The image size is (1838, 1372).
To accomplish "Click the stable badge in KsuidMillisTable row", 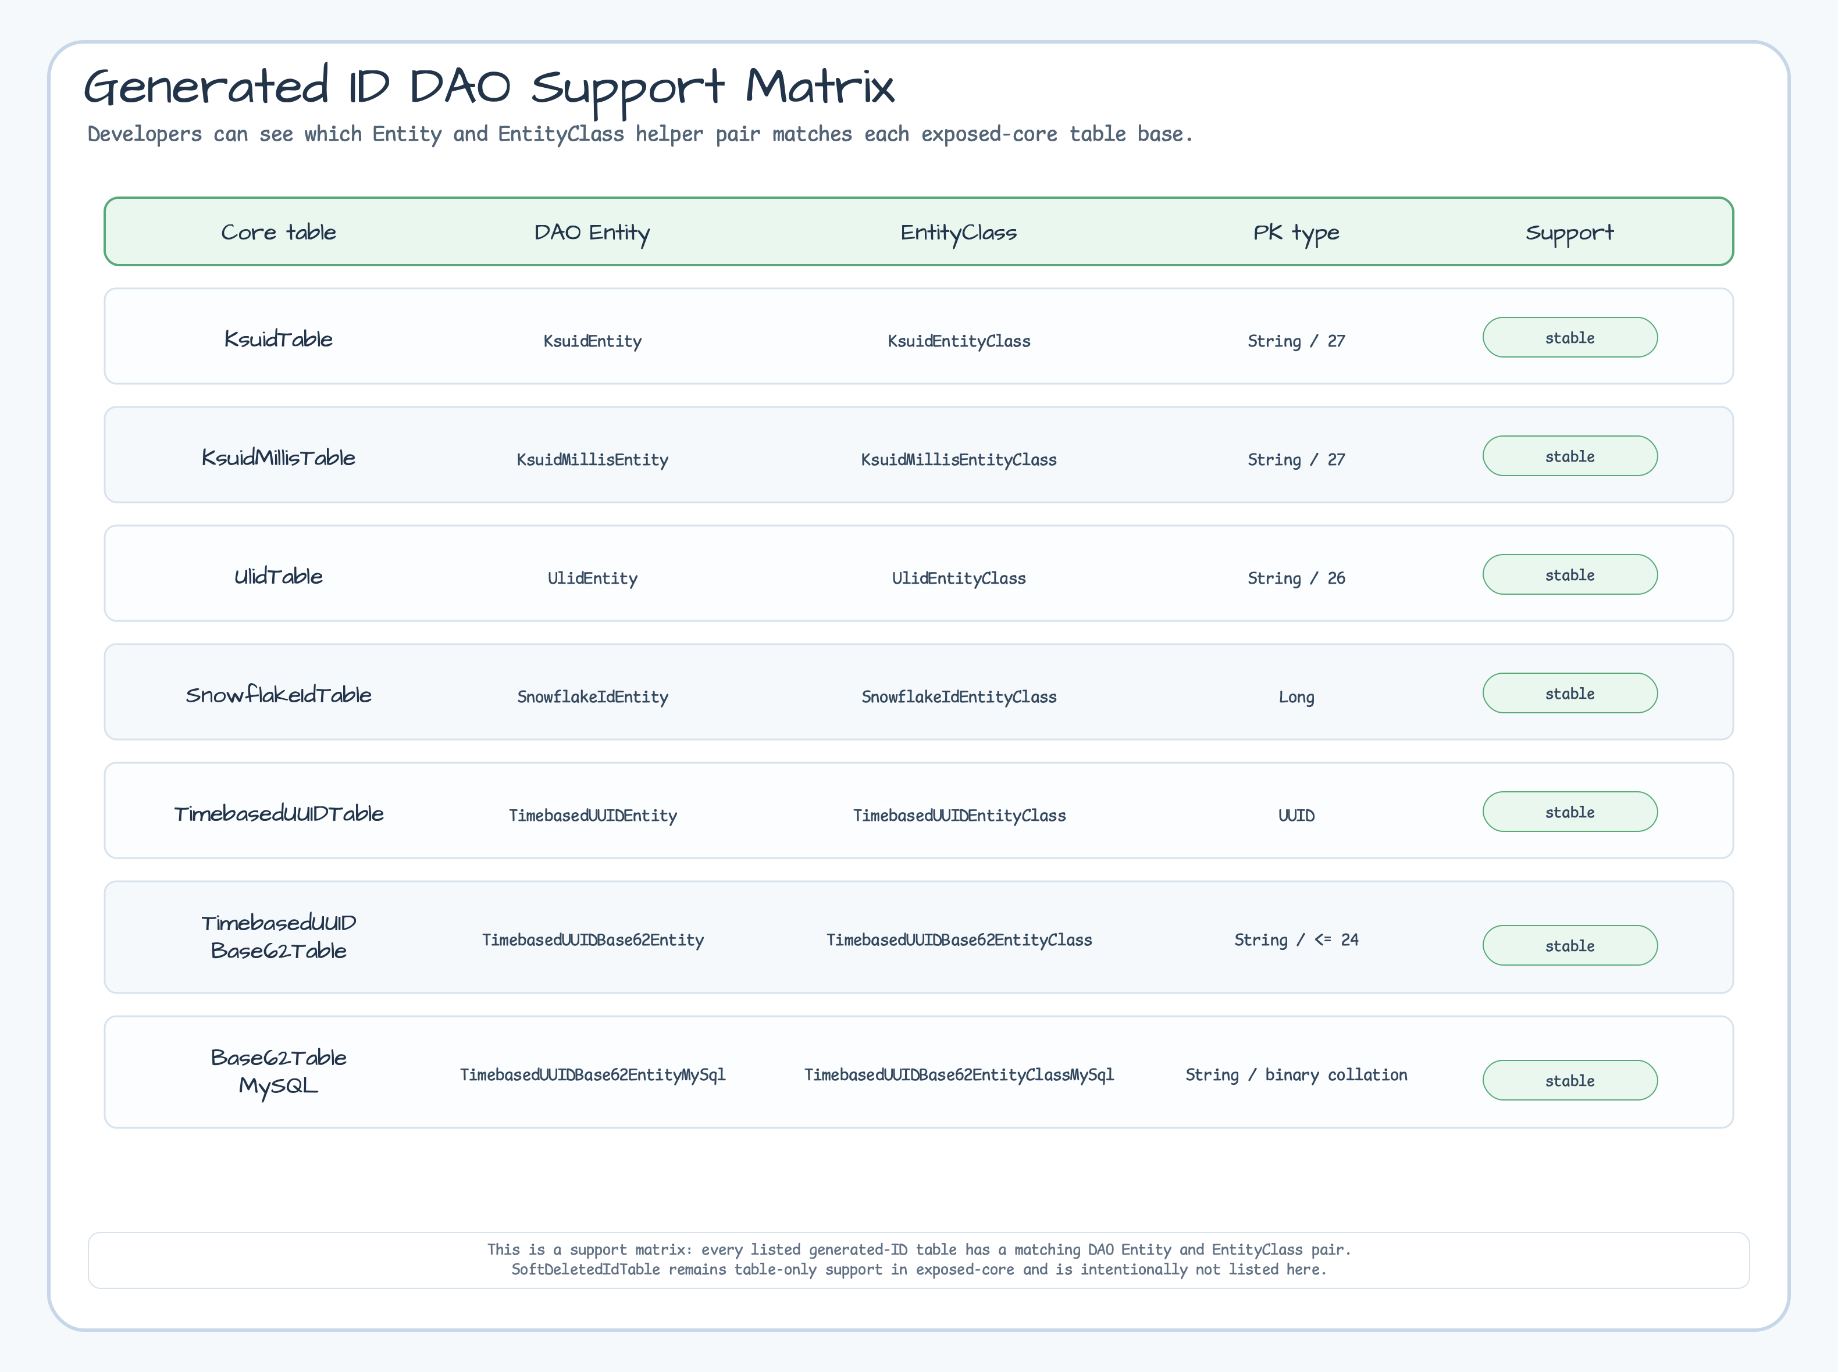I will (1569, 456).
